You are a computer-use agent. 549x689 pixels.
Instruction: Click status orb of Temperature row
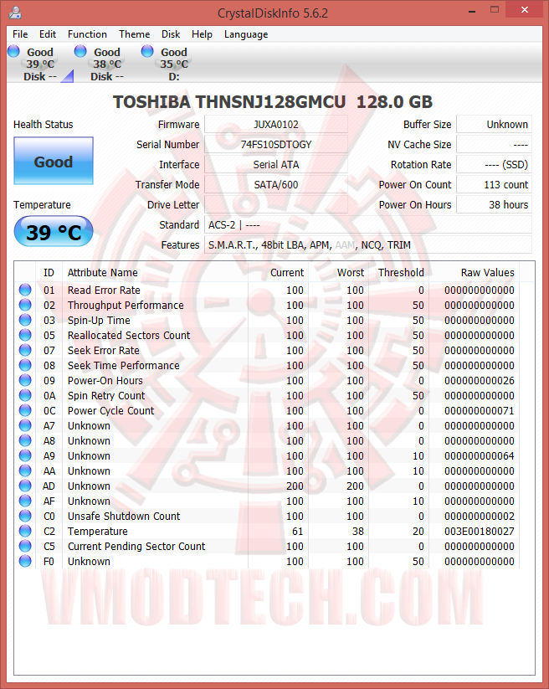25,531
